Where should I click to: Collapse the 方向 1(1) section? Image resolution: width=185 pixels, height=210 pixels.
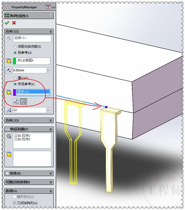pos(51,32)
